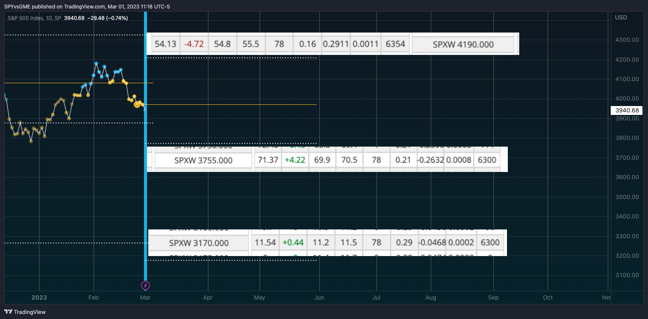Image resolution: width=648 pixels, height=319 pixels.
Task: Click the Feb label on time axis
Action: [94, 297]
